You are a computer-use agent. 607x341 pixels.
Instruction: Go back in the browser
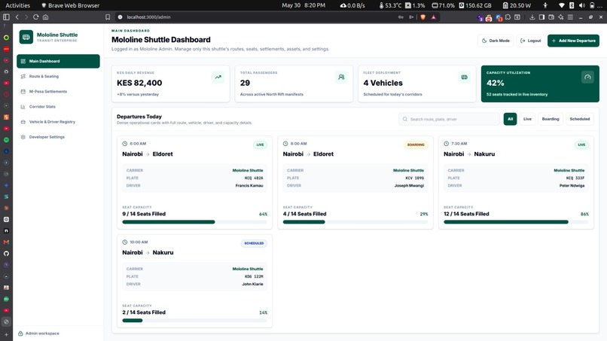17,17
